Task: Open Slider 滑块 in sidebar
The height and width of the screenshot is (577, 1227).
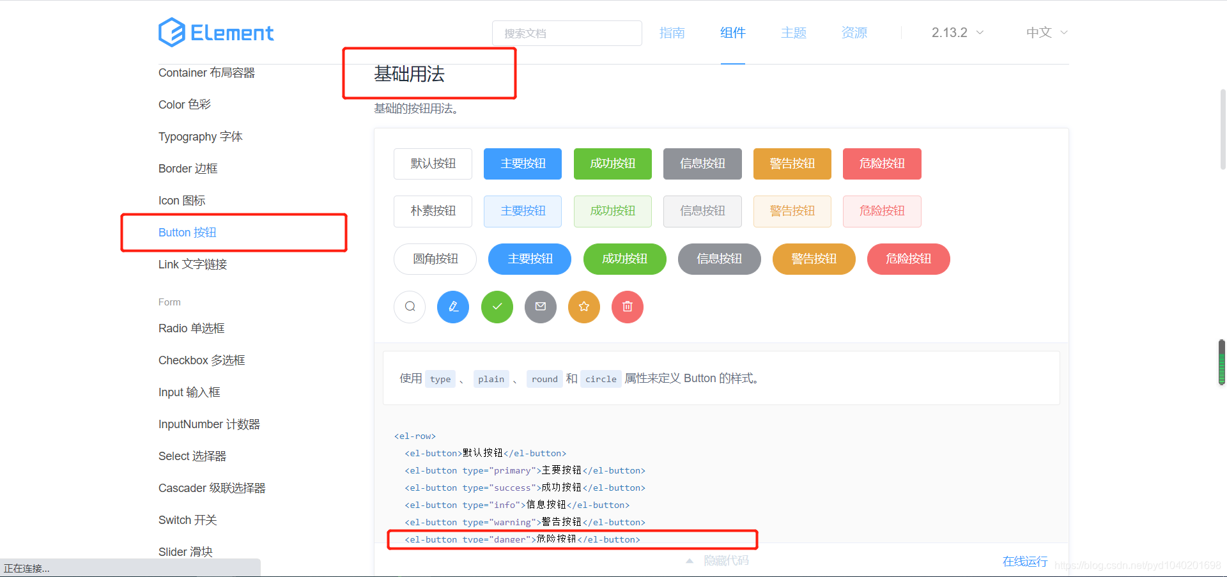Action: 185,551
